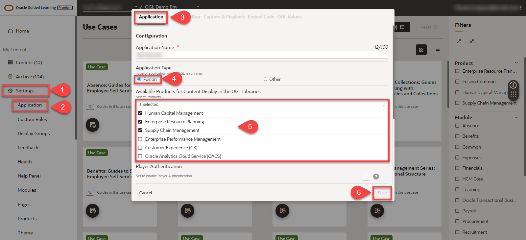Click the dark filter list button near Reset
The width and height of the screenshot is (526, 240).
click(x=401, y=27)
